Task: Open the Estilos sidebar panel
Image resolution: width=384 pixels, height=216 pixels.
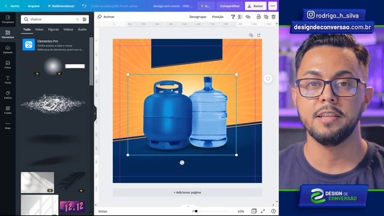Action: click(8, 95)
